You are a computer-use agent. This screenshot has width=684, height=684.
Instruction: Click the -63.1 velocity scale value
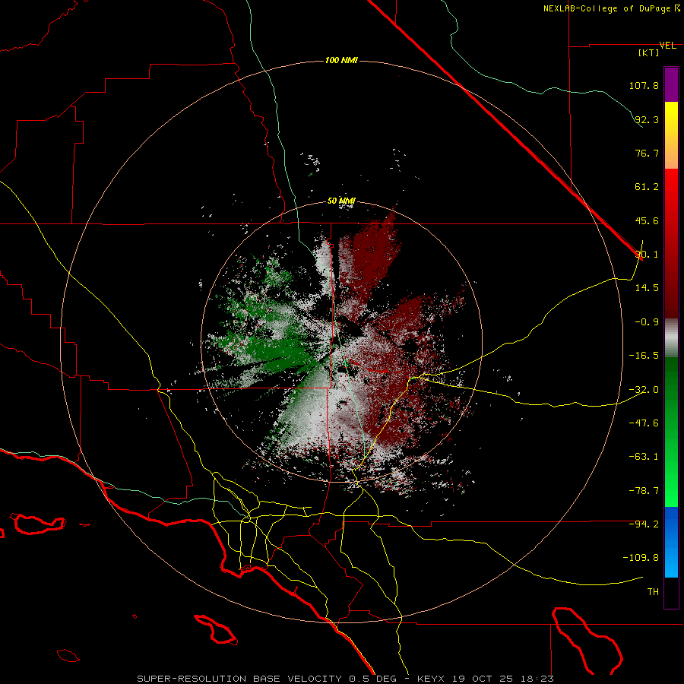(644, 457)
